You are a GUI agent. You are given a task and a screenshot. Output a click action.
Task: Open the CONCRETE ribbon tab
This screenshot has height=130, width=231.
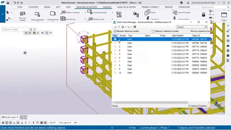click(33, 7)
